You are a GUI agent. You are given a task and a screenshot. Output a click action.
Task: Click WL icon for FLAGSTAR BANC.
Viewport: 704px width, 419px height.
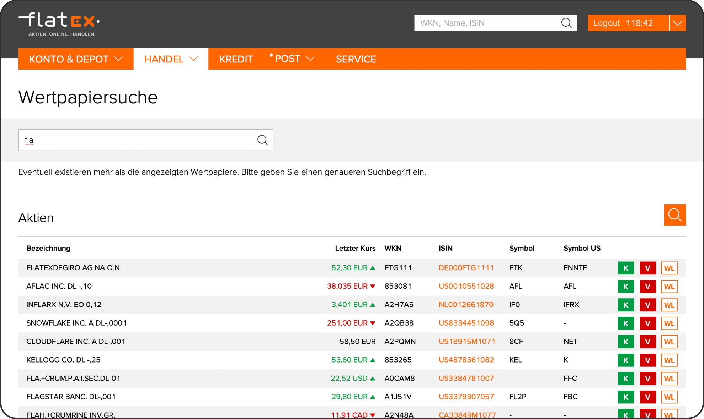point(669,397)
